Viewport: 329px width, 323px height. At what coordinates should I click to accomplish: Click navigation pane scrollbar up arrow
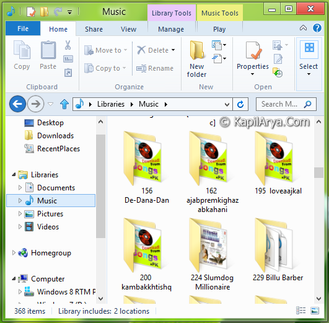tap(101, 122)
